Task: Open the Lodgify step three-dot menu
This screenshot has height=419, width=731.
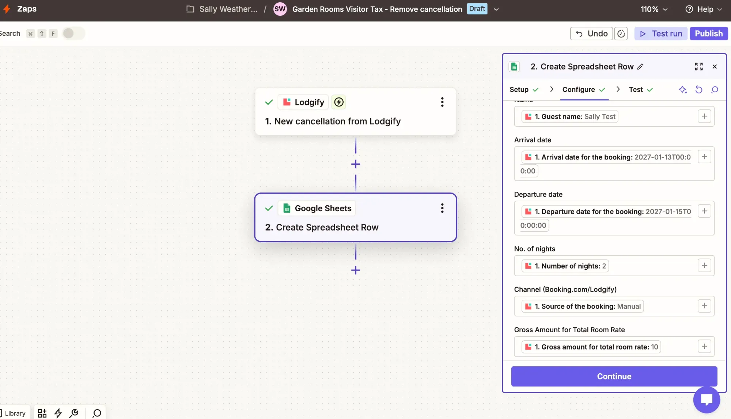Action: pos(442,102)
